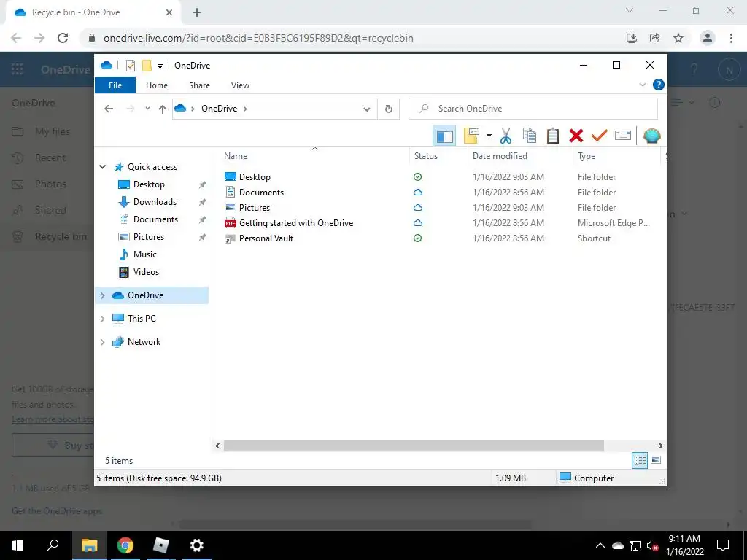The height and width of the screenshot is (560, 747).
Task: Expand the address bar history dropdown
Action: 366,109
